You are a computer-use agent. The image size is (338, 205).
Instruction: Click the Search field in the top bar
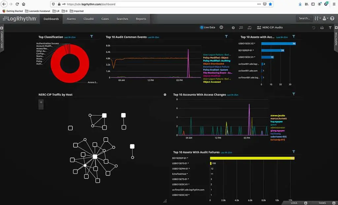(x=304, y=19)
